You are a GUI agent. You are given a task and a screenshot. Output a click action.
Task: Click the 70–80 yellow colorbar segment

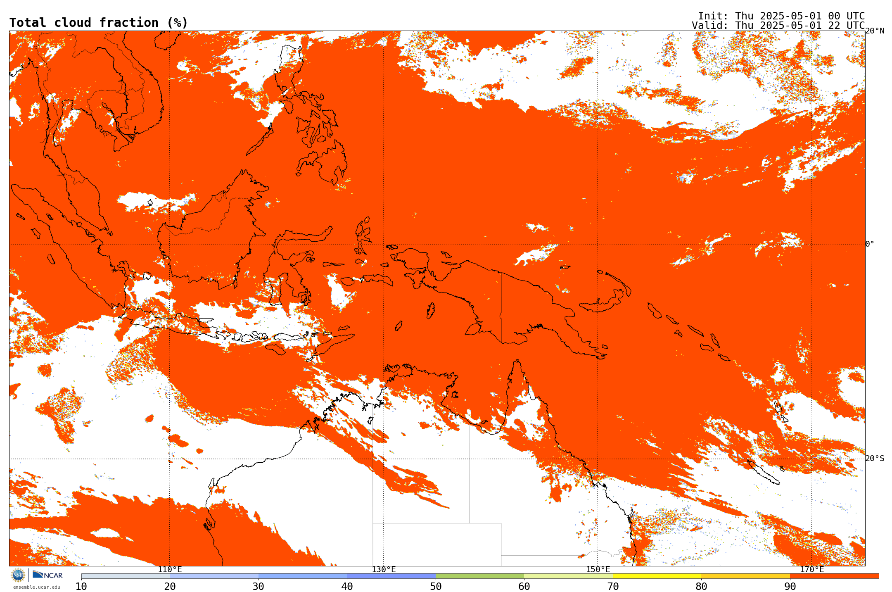point(657,576)
